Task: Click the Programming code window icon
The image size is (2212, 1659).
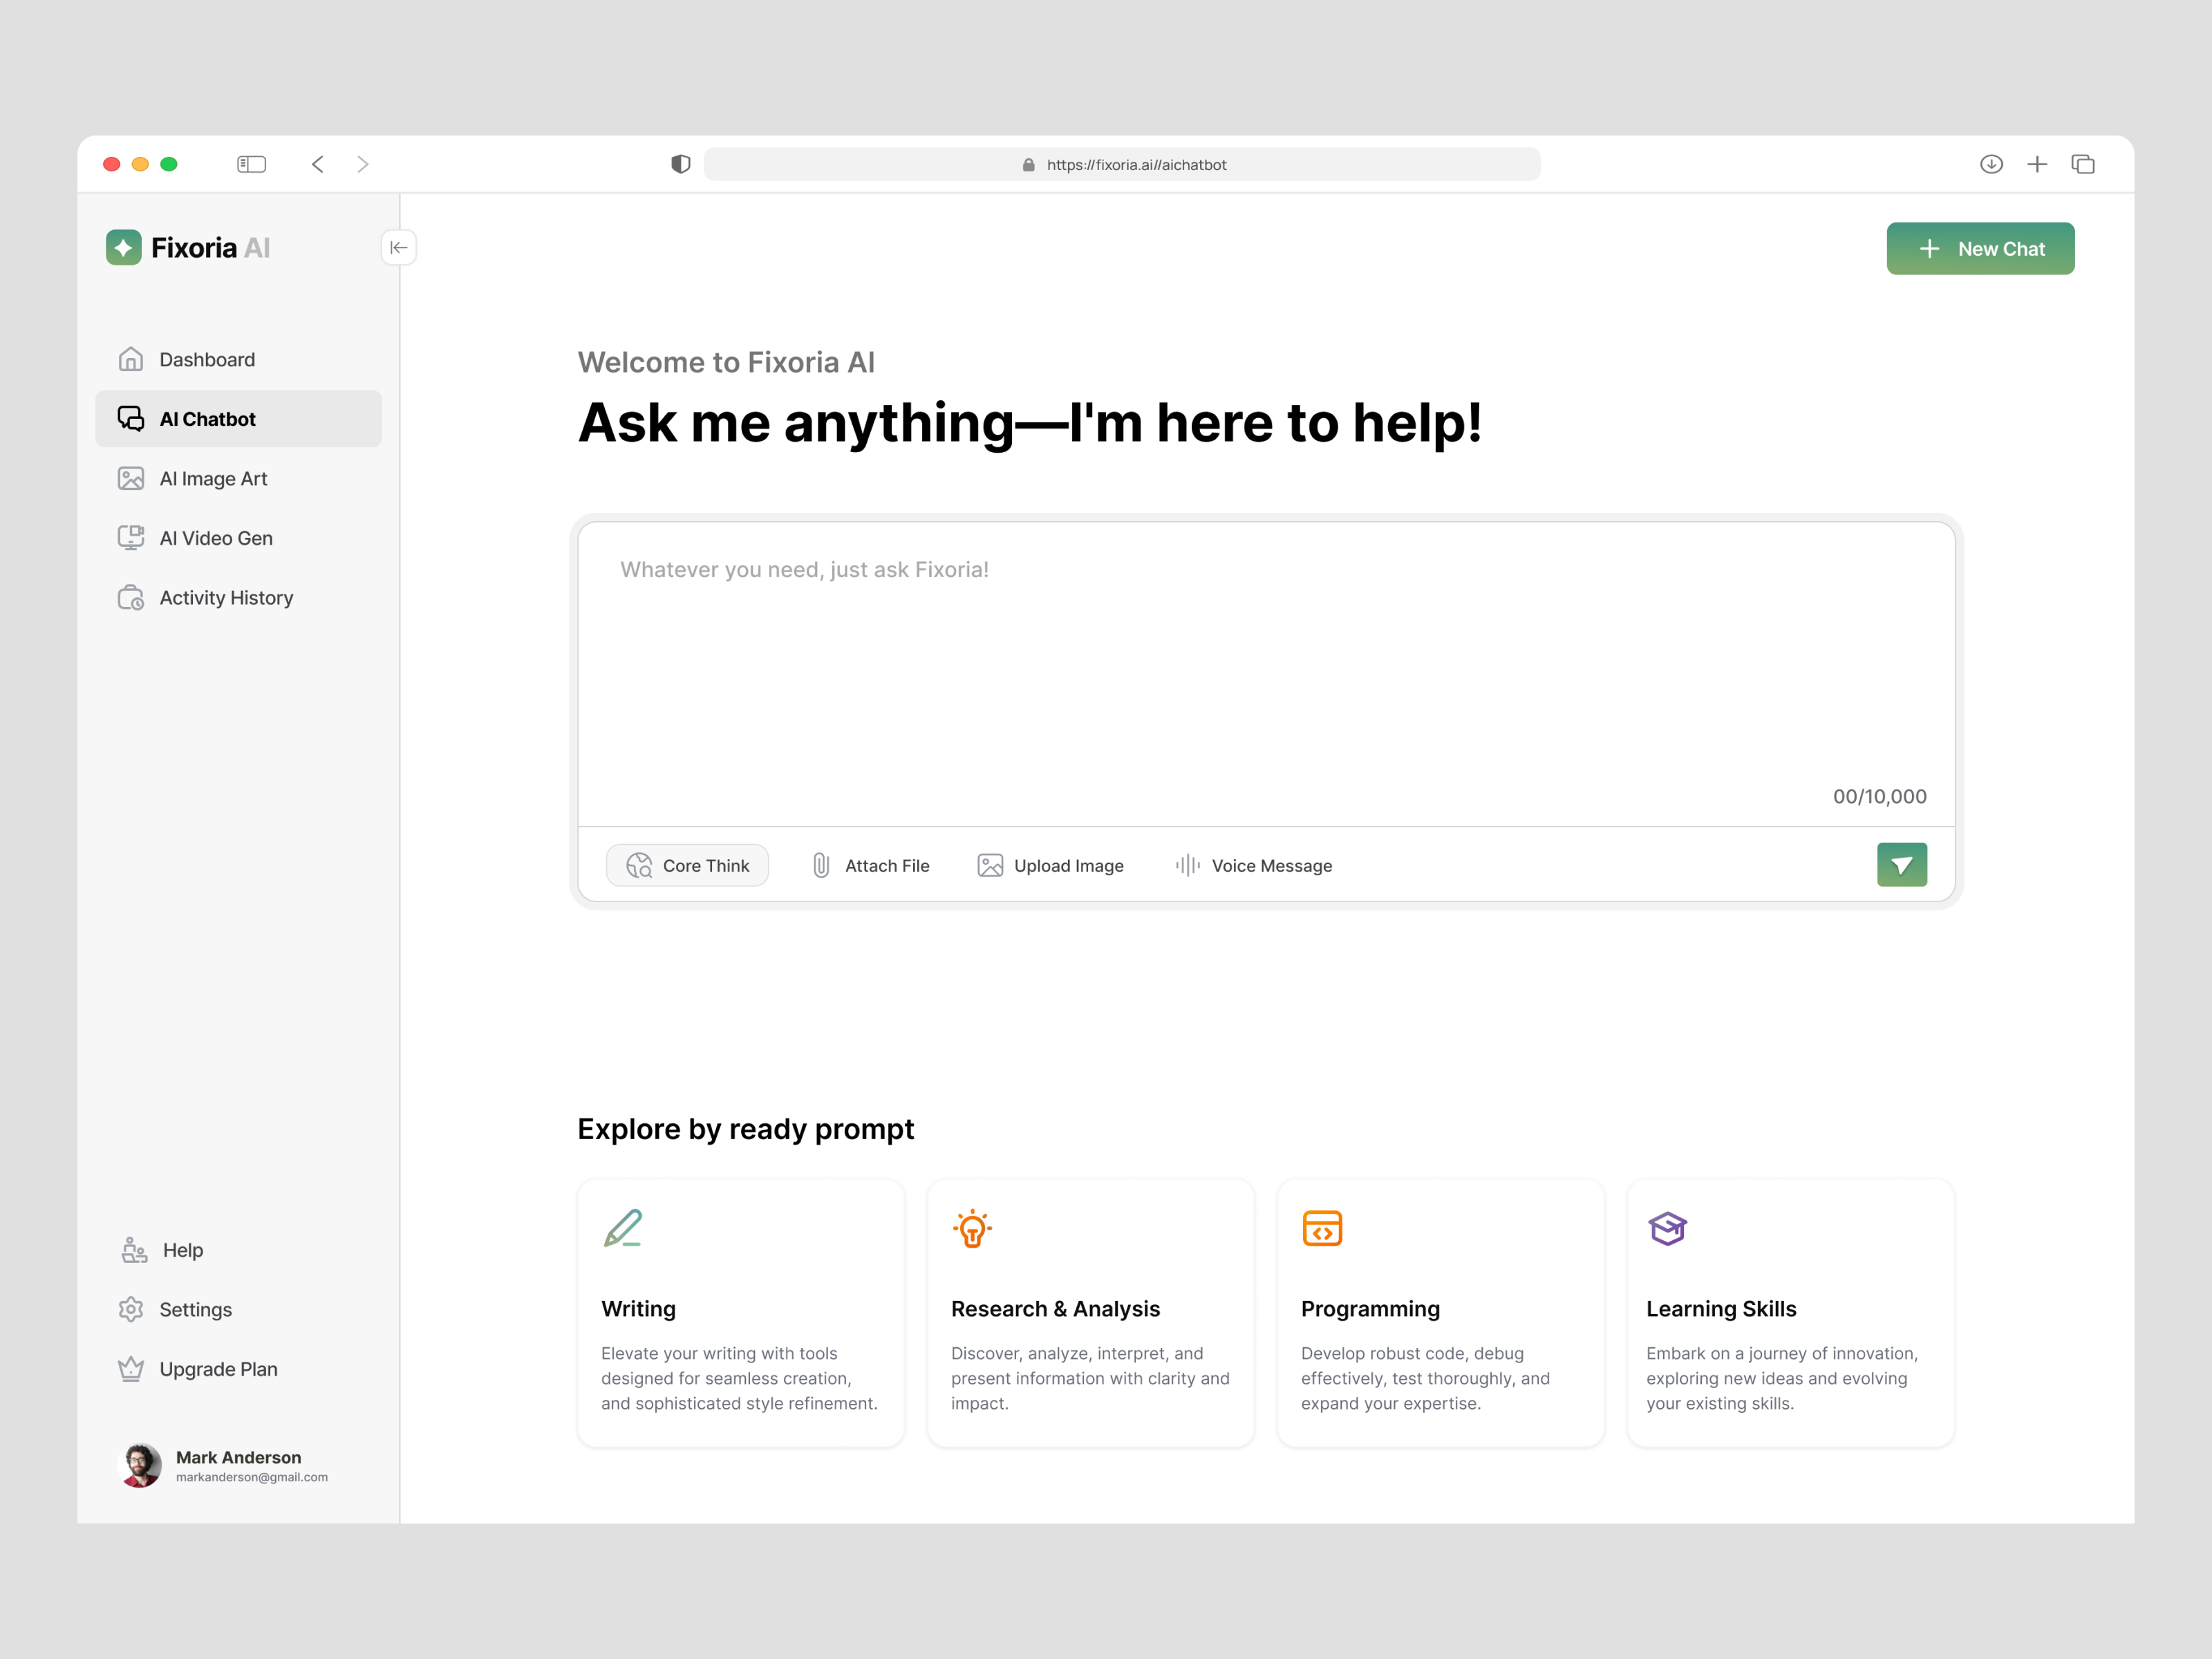Action: 1322,1229
